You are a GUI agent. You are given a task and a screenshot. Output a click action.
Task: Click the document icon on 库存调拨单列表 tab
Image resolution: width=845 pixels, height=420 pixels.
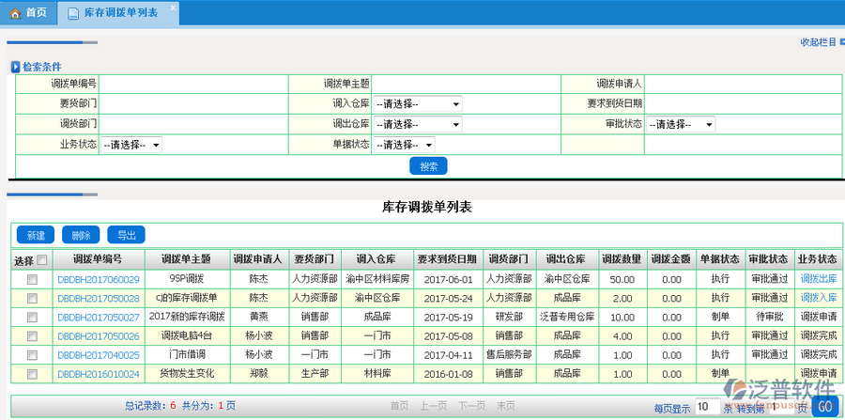click(72, 13)
